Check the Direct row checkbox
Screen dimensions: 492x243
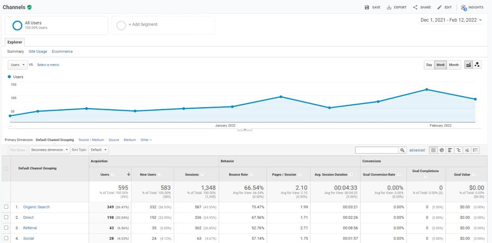point(6,217)
